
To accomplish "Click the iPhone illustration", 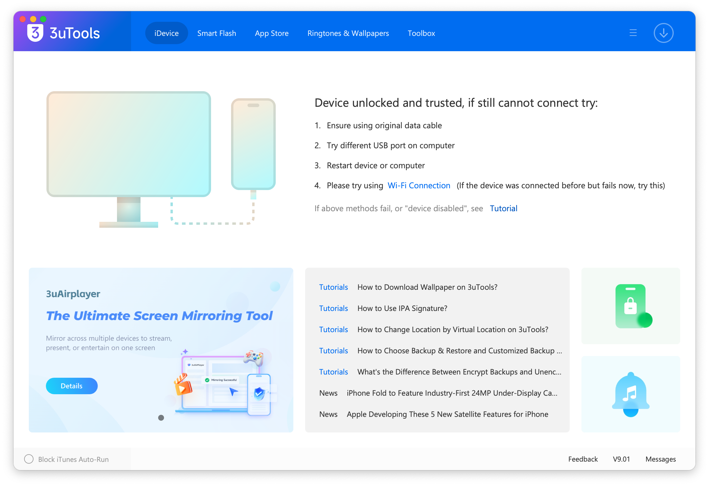I will pyautogui.click(x=253, y=144).
